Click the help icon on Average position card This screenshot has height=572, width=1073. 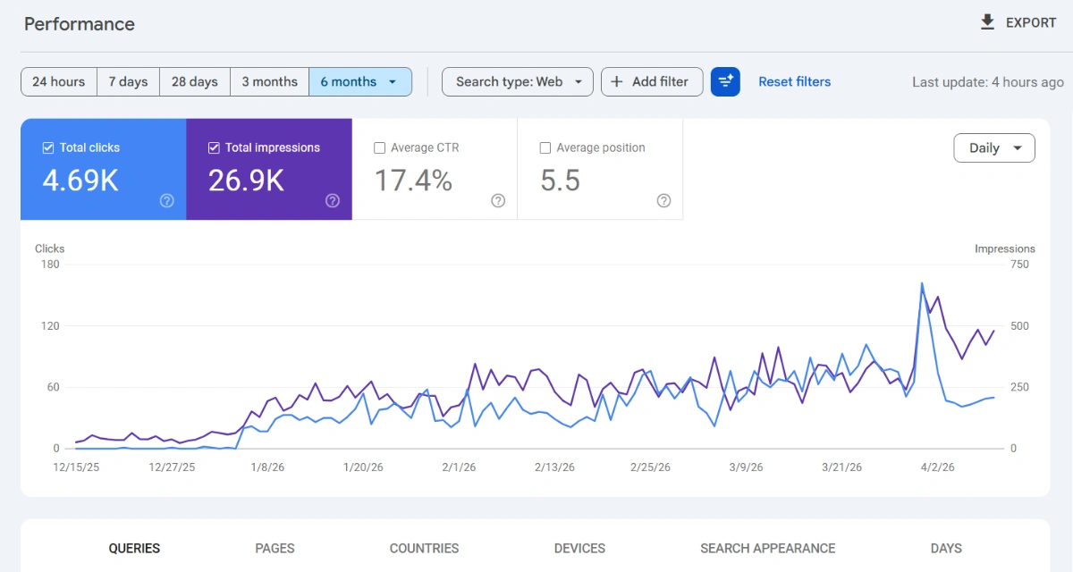click(663, 201)
